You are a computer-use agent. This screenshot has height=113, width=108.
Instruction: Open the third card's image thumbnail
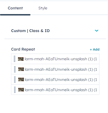(21, 80)
